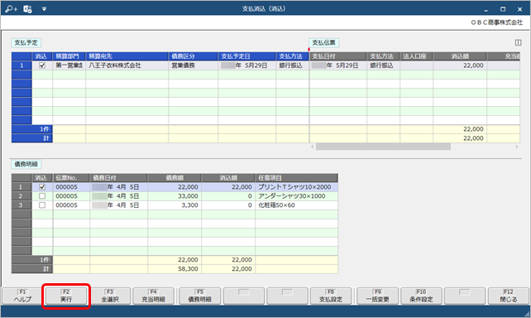Uncheck 消込 checkbox for プリントTシャツ row

pos(42,187)
